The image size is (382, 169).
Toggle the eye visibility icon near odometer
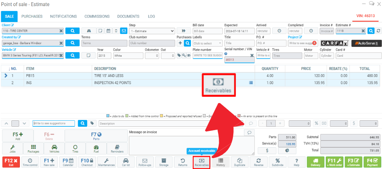[189, 56]
